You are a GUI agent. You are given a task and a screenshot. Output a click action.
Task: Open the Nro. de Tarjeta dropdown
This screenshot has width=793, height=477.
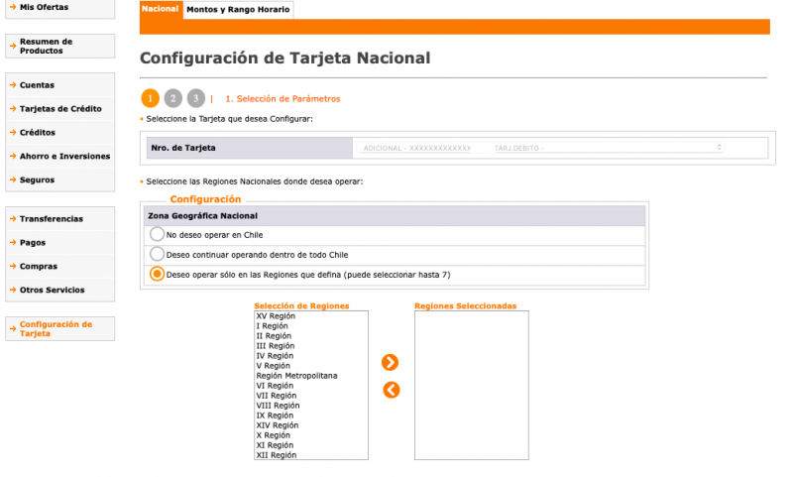pos(540,148)
